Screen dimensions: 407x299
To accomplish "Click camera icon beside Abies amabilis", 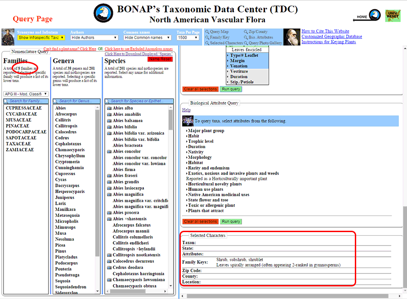I will point(109,114).
